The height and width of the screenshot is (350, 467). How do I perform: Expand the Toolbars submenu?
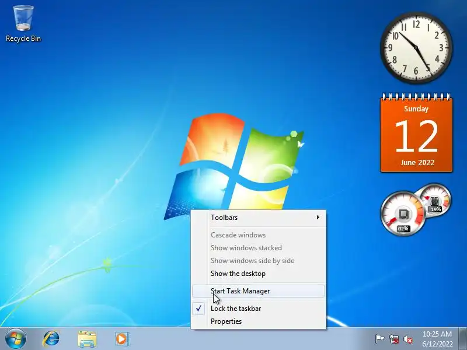258,218
